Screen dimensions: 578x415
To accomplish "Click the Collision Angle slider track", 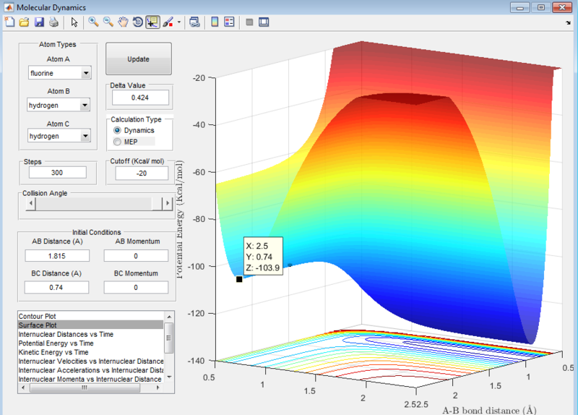I will (x=94, y=205).
